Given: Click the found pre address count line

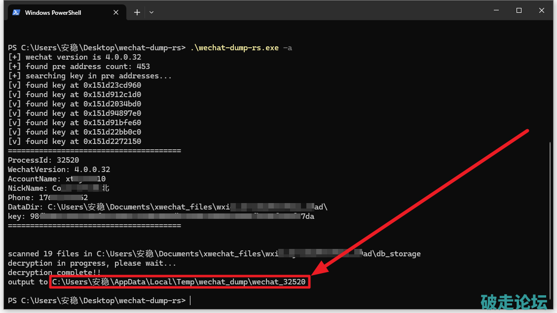Looking at the screenshot, I should (79, 67).
